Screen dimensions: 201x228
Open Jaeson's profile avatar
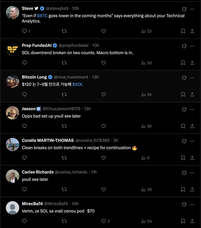point(12,113)
